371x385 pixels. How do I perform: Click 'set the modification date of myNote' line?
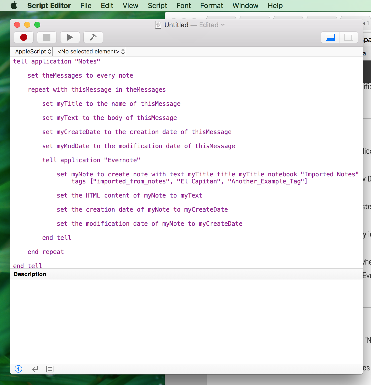click(x=150, y=223)
